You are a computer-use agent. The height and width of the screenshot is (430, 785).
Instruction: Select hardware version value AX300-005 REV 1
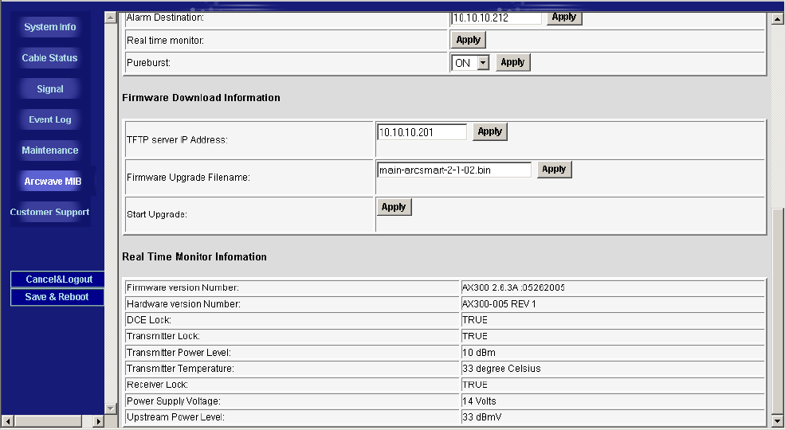click(x=499, y=304)
